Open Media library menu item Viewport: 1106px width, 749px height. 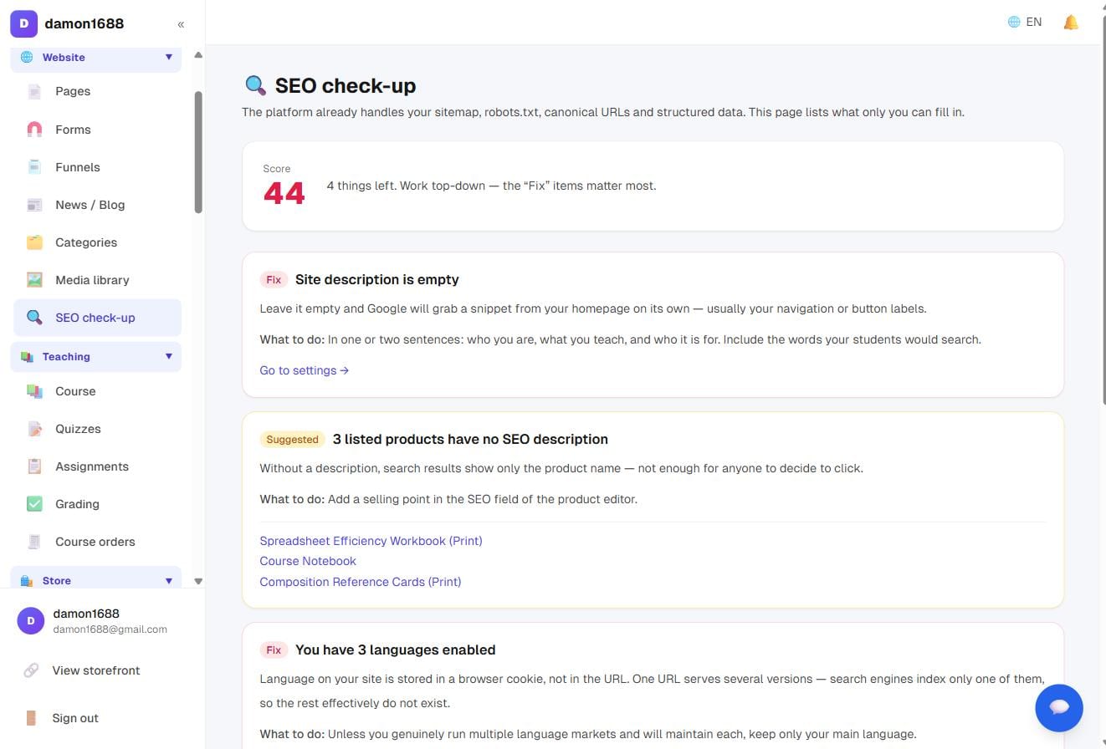(97, 280)
